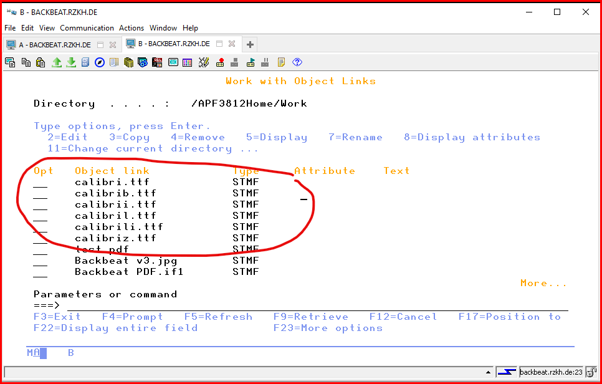The image size is (602, 384).
Task: Click the Backbeat v3.jpg object link
Action: [x=126, y=261]
